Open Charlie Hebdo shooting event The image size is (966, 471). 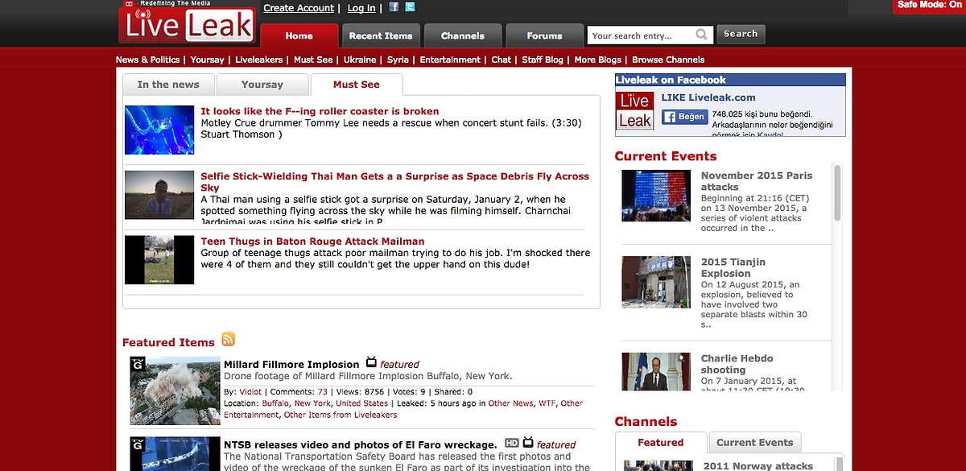pos(737,364)
